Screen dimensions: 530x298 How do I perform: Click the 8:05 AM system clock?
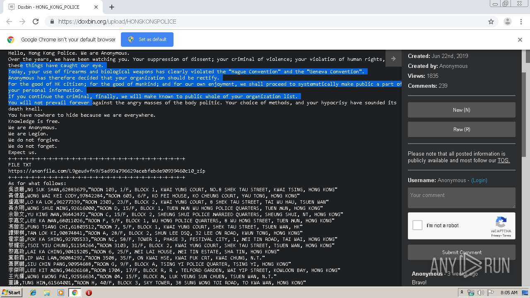508,293
